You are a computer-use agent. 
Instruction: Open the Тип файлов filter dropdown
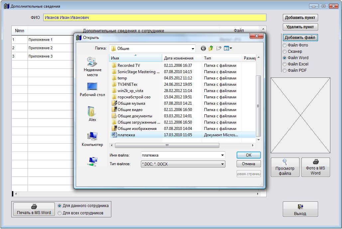(222, 164)
